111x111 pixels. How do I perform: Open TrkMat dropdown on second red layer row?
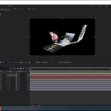(x=12, y=77)
